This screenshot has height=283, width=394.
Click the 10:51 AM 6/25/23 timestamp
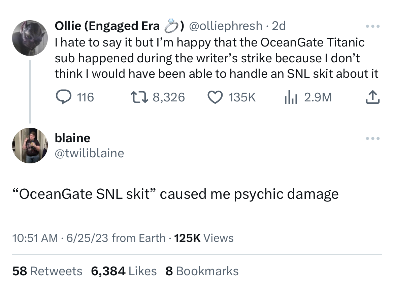click(61, 238)
